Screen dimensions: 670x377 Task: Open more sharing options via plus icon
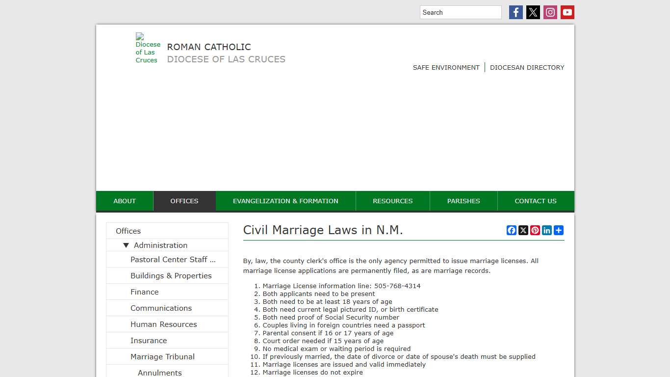[559, 230]
